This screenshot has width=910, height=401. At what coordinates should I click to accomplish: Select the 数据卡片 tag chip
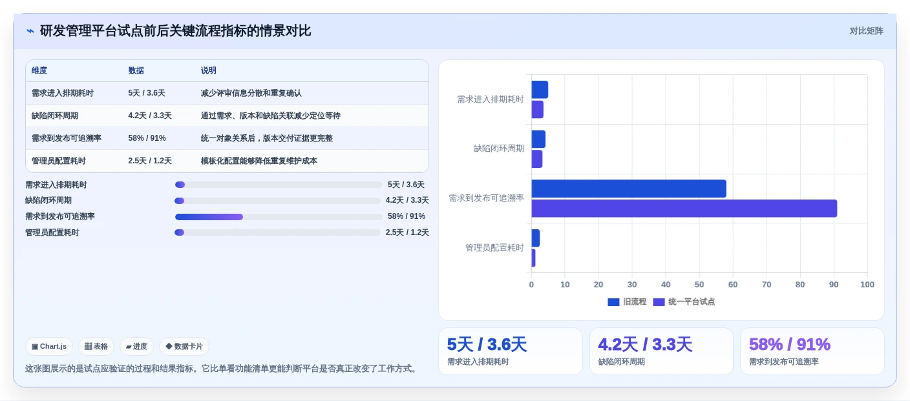(184, 347)
